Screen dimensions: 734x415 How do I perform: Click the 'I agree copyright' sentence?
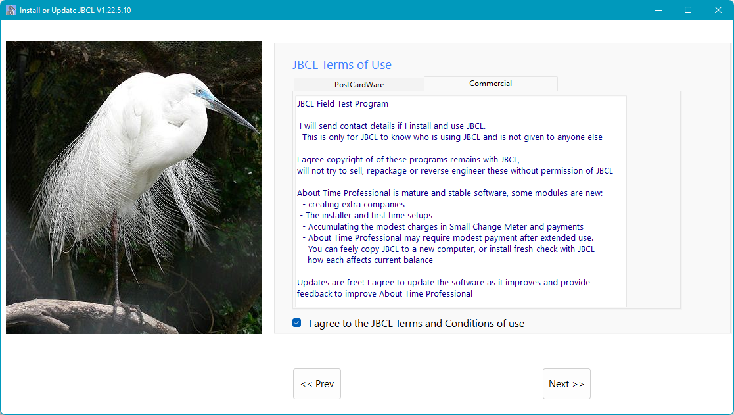tap(407, 160)
